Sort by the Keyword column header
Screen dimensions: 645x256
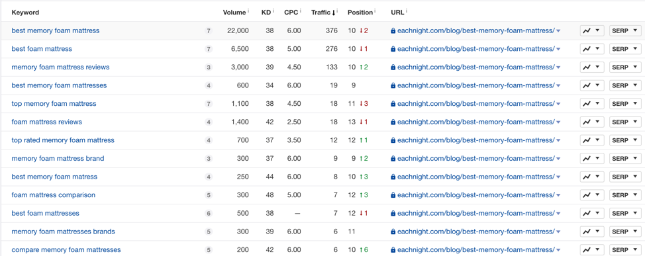pyautogui.click(x=26, y=13)
